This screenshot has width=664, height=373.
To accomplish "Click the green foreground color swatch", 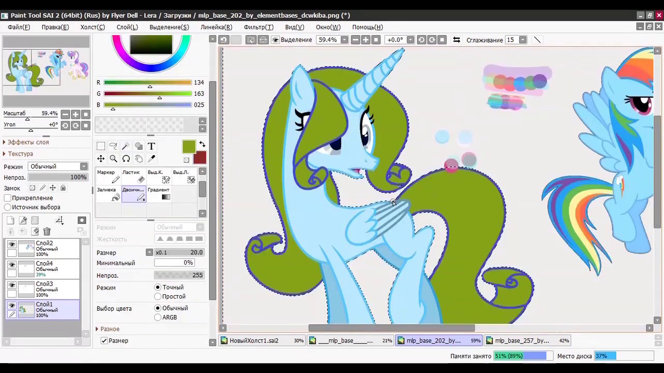I will point(189,147).
